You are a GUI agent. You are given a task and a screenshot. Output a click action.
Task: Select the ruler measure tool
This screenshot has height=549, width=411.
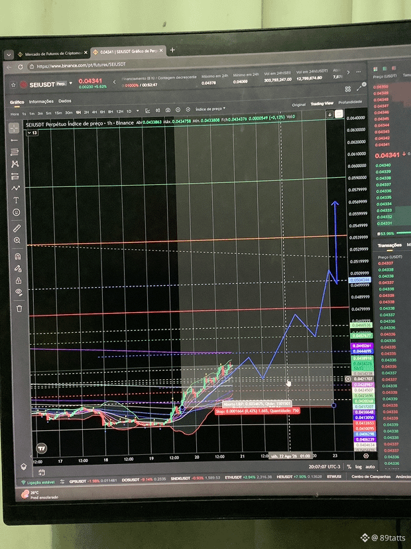[17, 228]
